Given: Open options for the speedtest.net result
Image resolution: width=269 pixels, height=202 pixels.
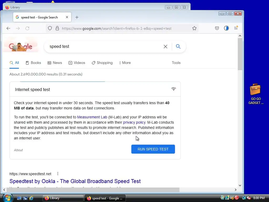Looking at the screenshot, I should coord(58,174).
